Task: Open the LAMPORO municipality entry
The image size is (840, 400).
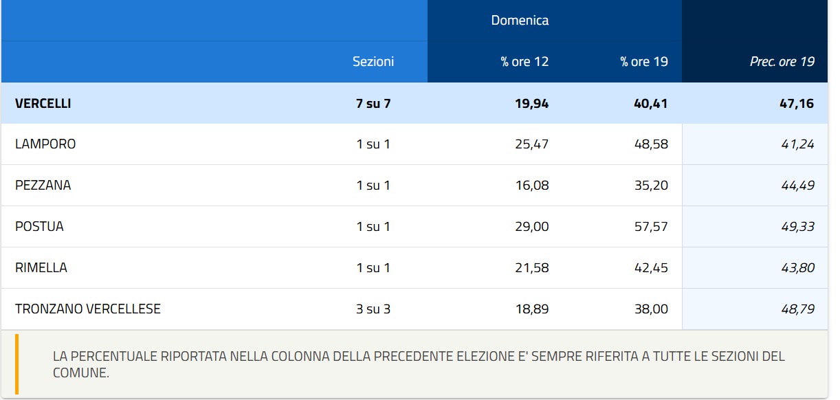Action: pos(45,144)
